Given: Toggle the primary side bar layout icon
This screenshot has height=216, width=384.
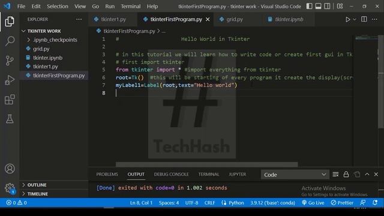Looking at the screenshot, I should [x=309, y=6].
